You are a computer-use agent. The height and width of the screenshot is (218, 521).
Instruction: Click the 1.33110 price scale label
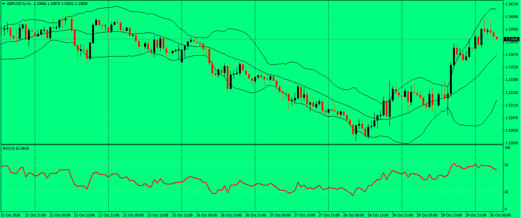511,105
